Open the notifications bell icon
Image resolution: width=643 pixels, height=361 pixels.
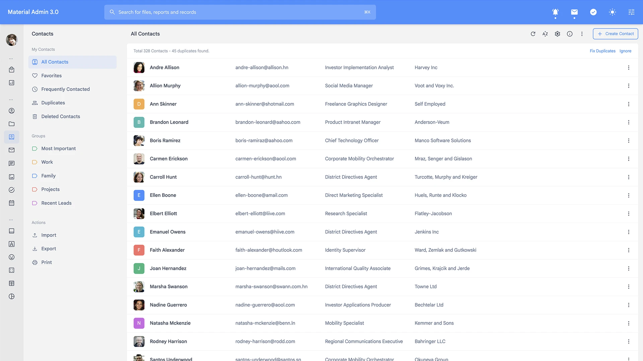(x=555, y=12)
